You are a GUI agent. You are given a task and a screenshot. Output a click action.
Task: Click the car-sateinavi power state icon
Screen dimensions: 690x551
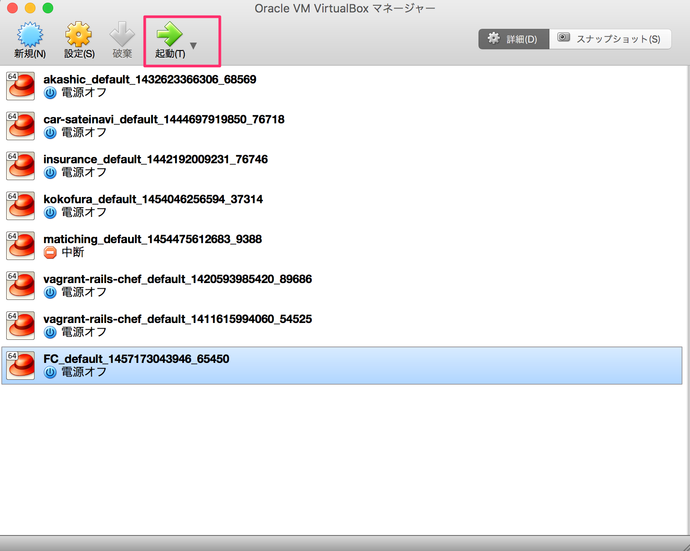50,133
